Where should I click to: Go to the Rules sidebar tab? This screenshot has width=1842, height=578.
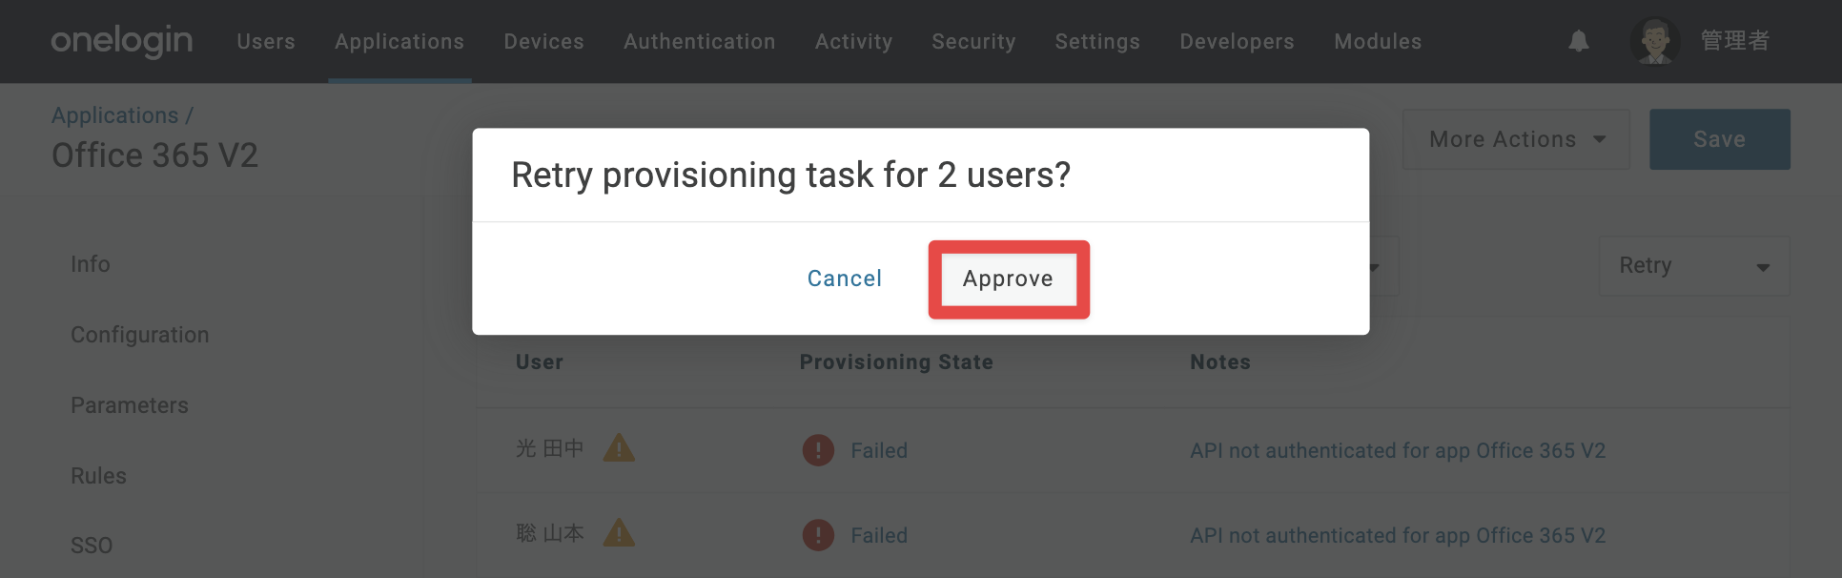click(98, 476)
